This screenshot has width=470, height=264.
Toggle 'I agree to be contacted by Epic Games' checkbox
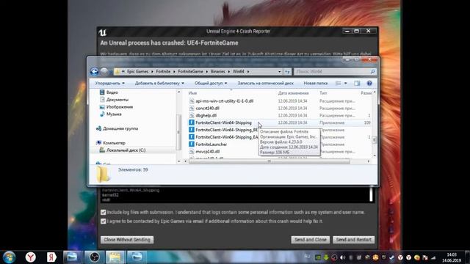point(104,221)
